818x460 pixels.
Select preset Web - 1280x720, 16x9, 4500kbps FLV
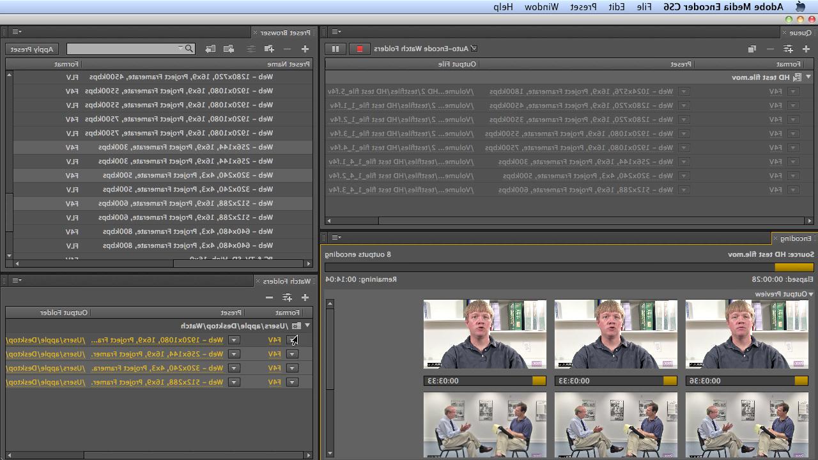coord(162,77)
